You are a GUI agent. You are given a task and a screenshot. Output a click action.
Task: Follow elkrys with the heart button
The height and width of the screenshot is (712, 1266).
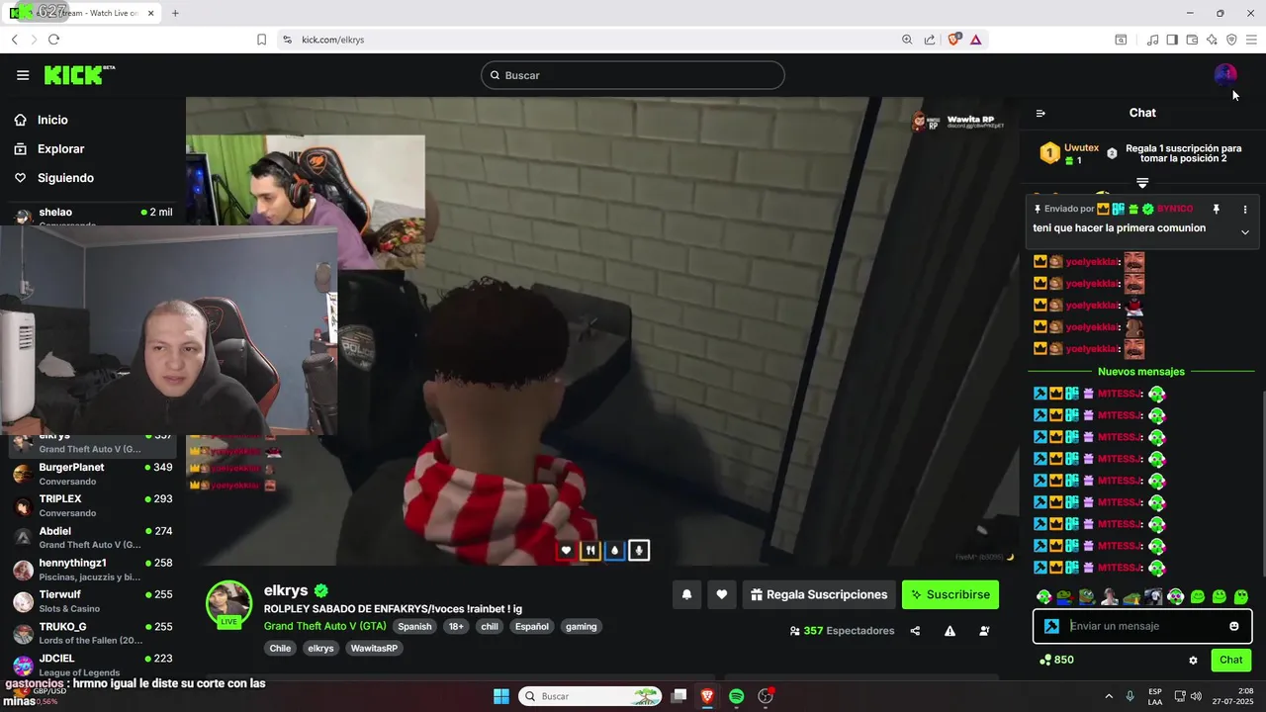(722, 594)
